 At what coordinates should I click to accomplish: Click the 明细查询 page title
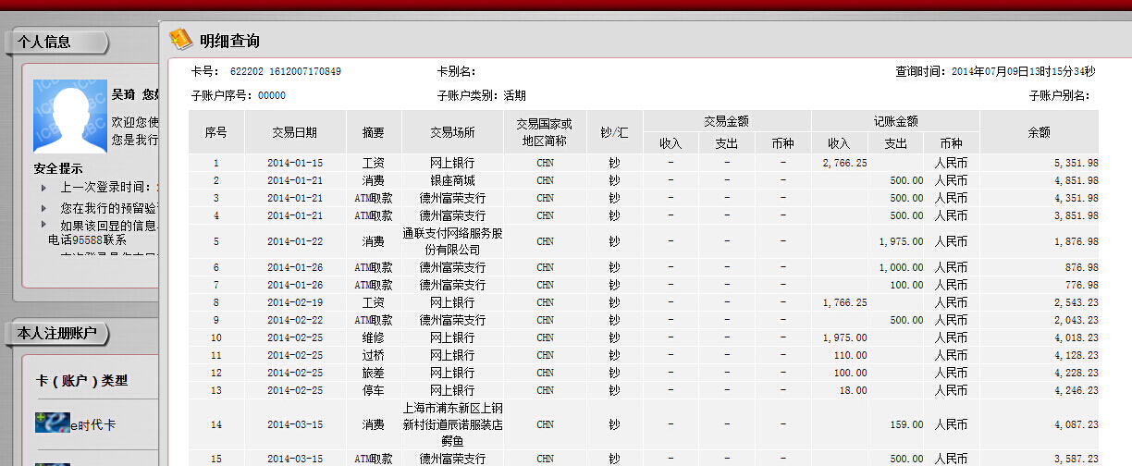(229, 41)
